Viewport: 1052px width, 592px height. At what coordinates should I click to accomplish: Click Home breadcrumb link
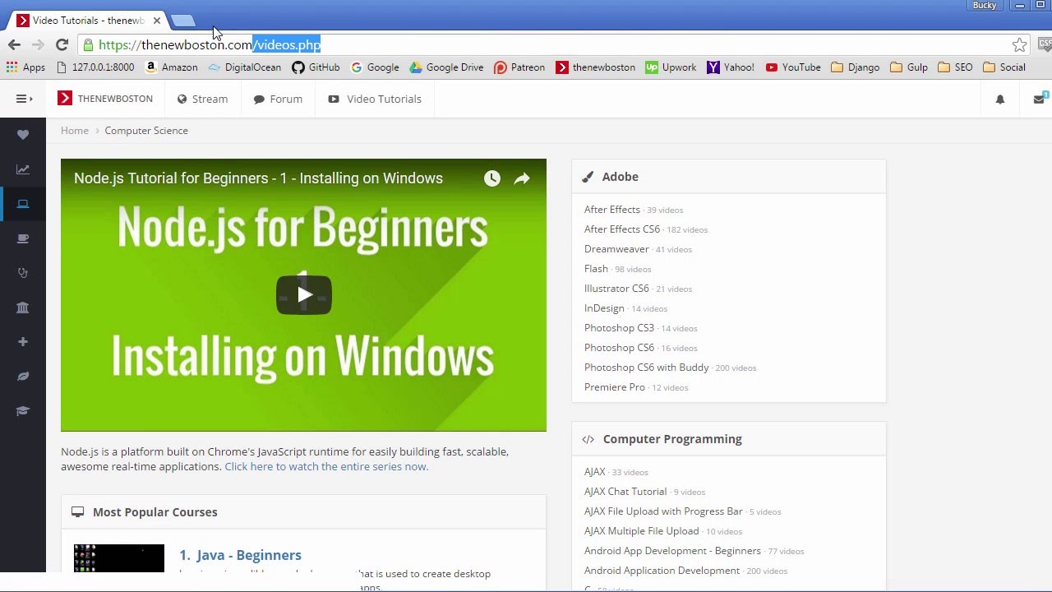tap(75, 131)
